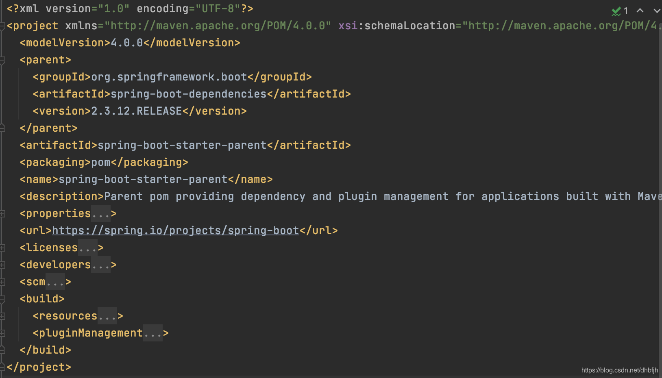The image size is (662, 378).
Task: Click the name element spring-boot-starter-parent text
Action: point(143,179)
